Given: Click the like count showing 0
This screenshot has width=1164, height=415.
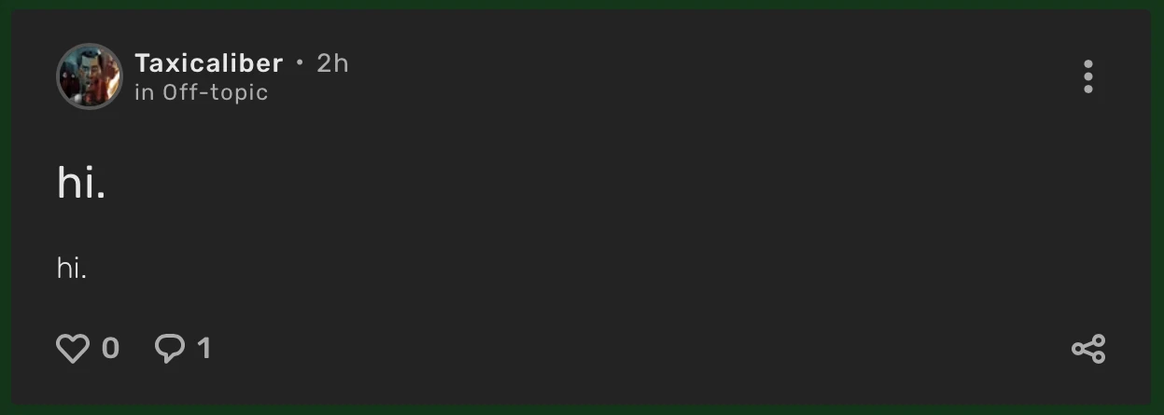Looking at the screenshot, I should pos(110,349).
